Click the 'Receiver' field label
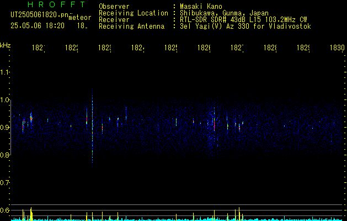 pos(114,20)
